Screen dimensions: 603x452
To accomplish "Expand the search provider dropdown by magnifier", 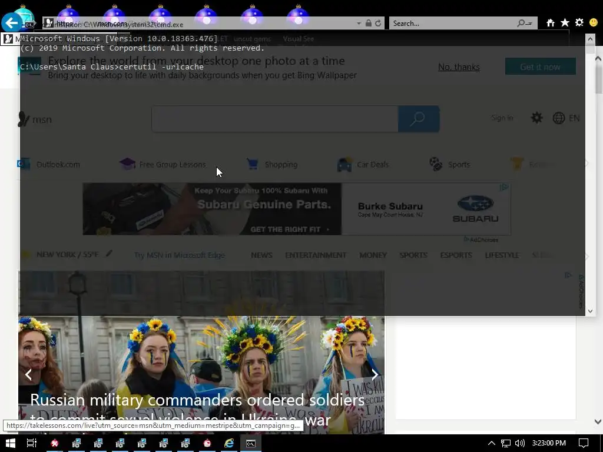I will (530, 24).
